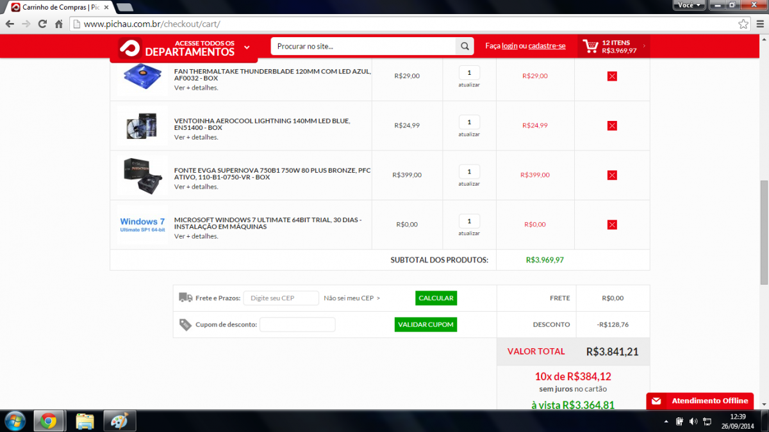Click the browser forward arrow

point(26,24)
